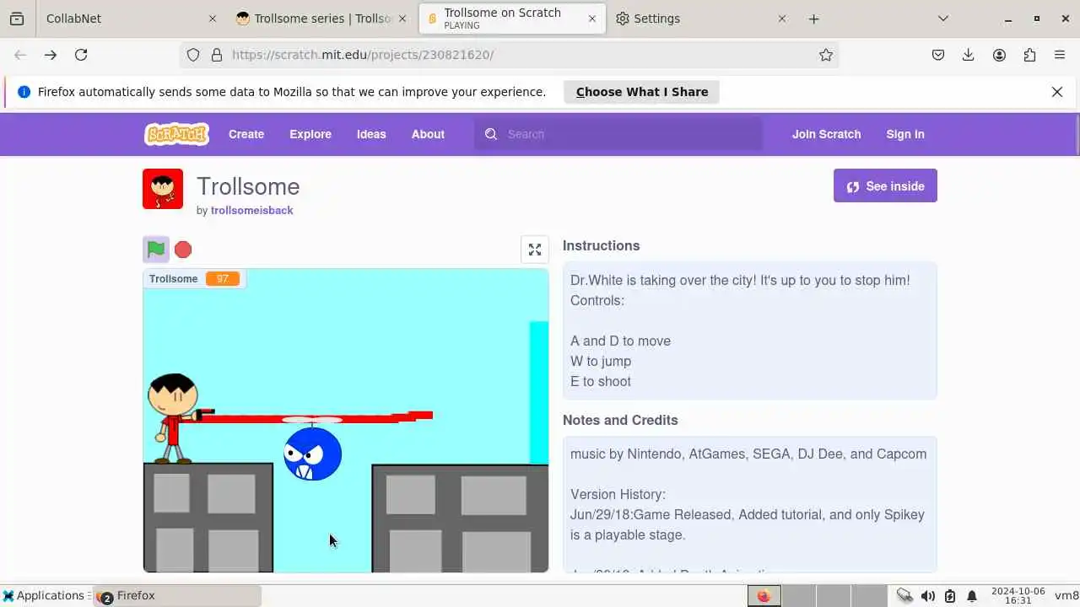
Task: Open the Create menu item
Action: 246,134
